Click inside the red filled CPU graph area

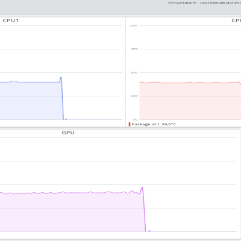point(189,101)
